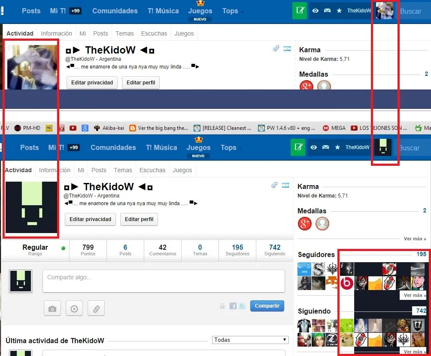Click Buscar search beside the pixel-face nav avatar
The width and height of the screenshot is (431, 356).
[412, 148]
